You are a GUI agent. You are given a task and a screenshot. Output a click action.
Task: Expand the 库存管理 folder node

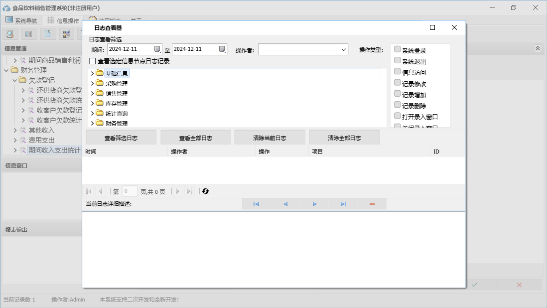[93, 104]
